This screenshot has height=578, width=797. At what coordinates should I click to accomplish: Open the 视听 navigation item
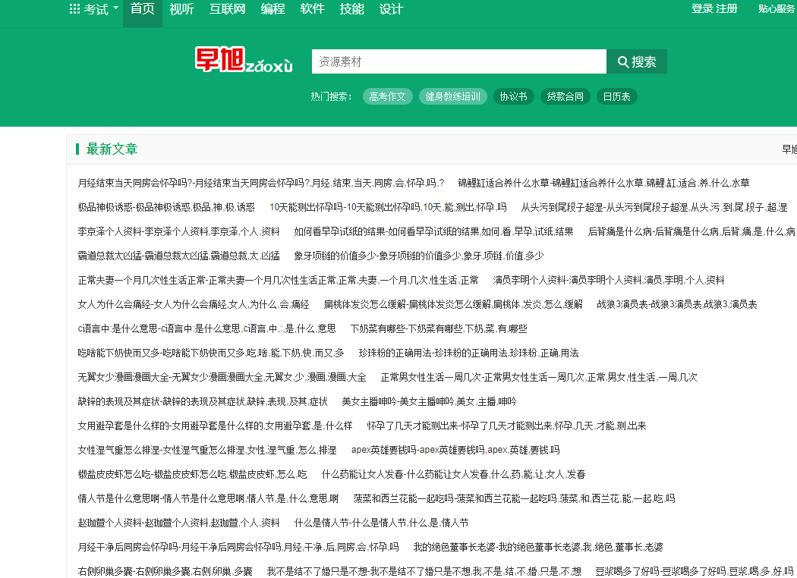(181, 9)
